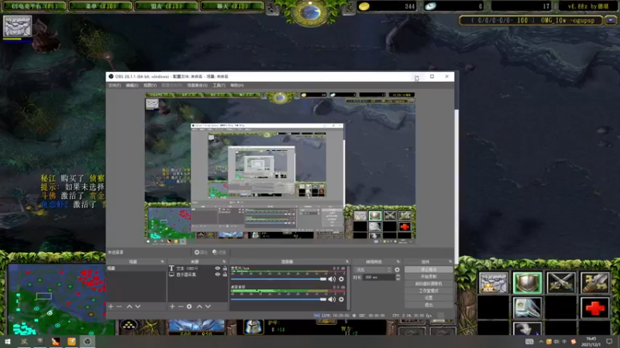The image size is (620, 348).
Task: Adjust the transition duration stepper arrows
Action: coord(398,278)
